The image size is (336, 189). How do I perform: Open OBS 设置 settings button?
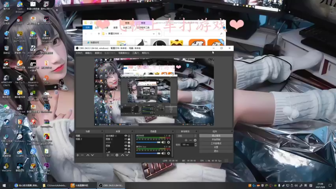tap(216, 147)
